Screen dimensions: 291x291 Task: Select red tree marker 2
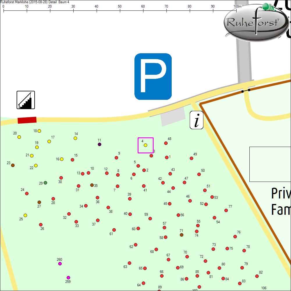[144, 170]
